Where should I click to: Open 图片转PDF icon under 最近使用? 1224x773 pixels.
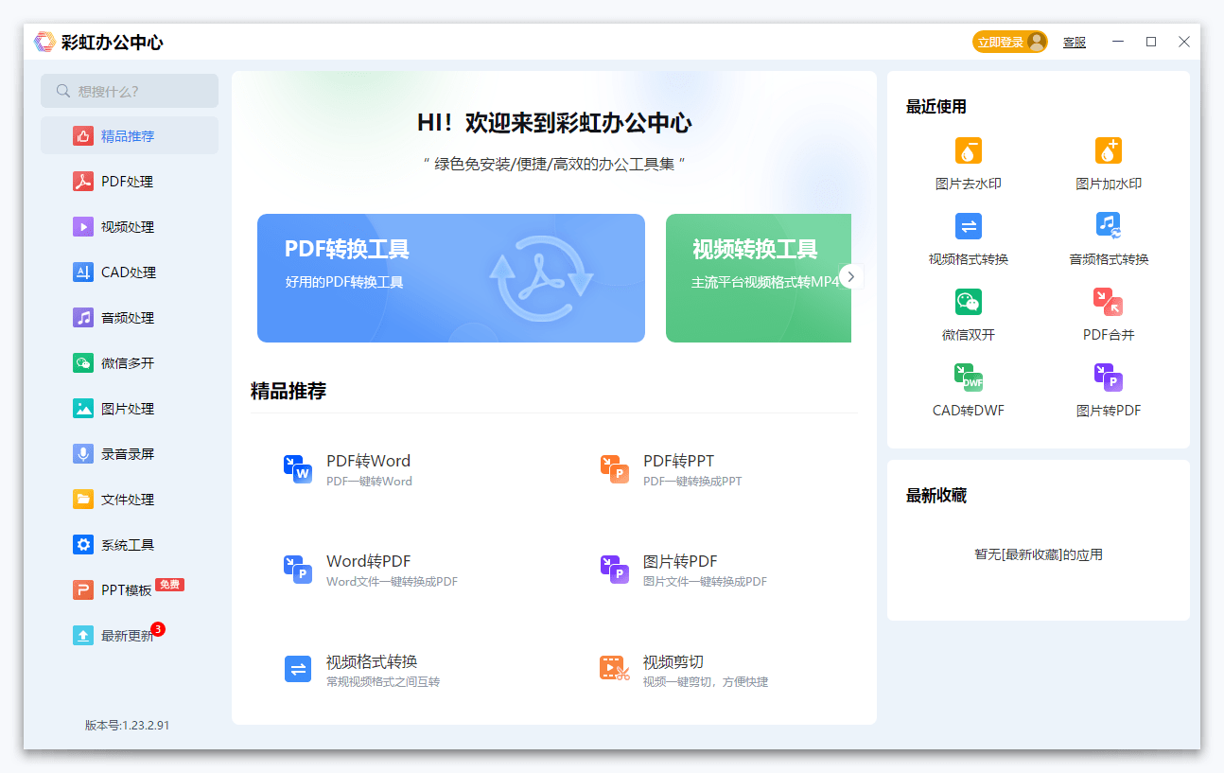1109,378
